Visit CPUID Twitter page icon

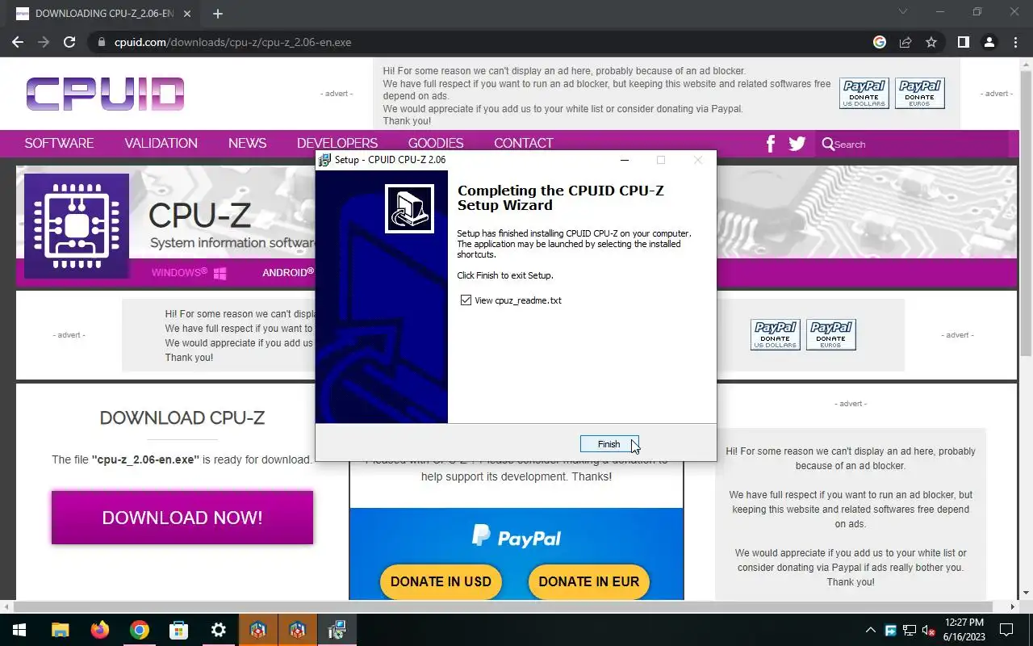coord(797,144)
